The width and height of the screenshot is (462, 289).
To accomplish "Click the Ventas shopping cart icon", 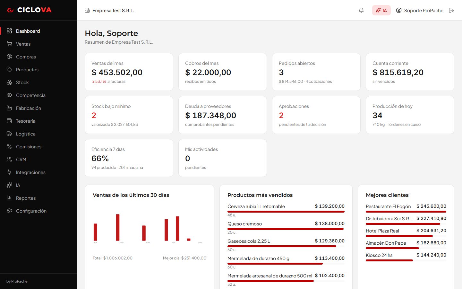I will [9, 44].
